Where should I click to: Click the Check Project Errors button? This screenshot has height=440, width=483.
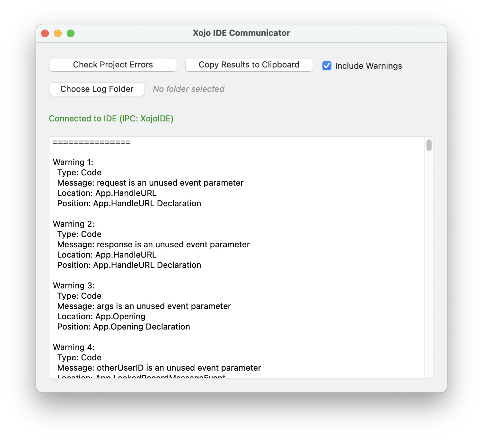113,65
